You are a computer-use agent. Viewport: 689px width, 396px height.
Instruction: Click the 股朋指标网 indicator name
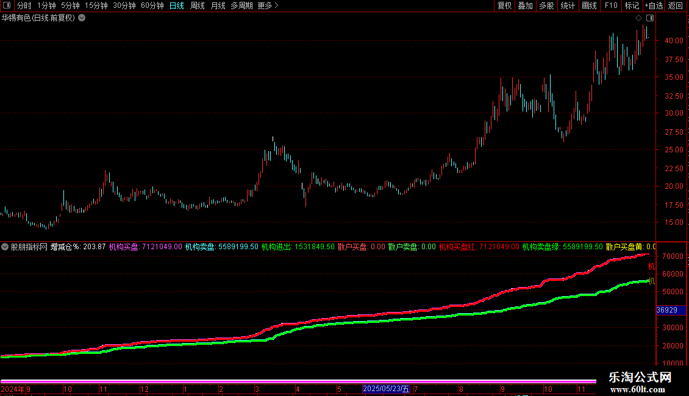(29, 247)
